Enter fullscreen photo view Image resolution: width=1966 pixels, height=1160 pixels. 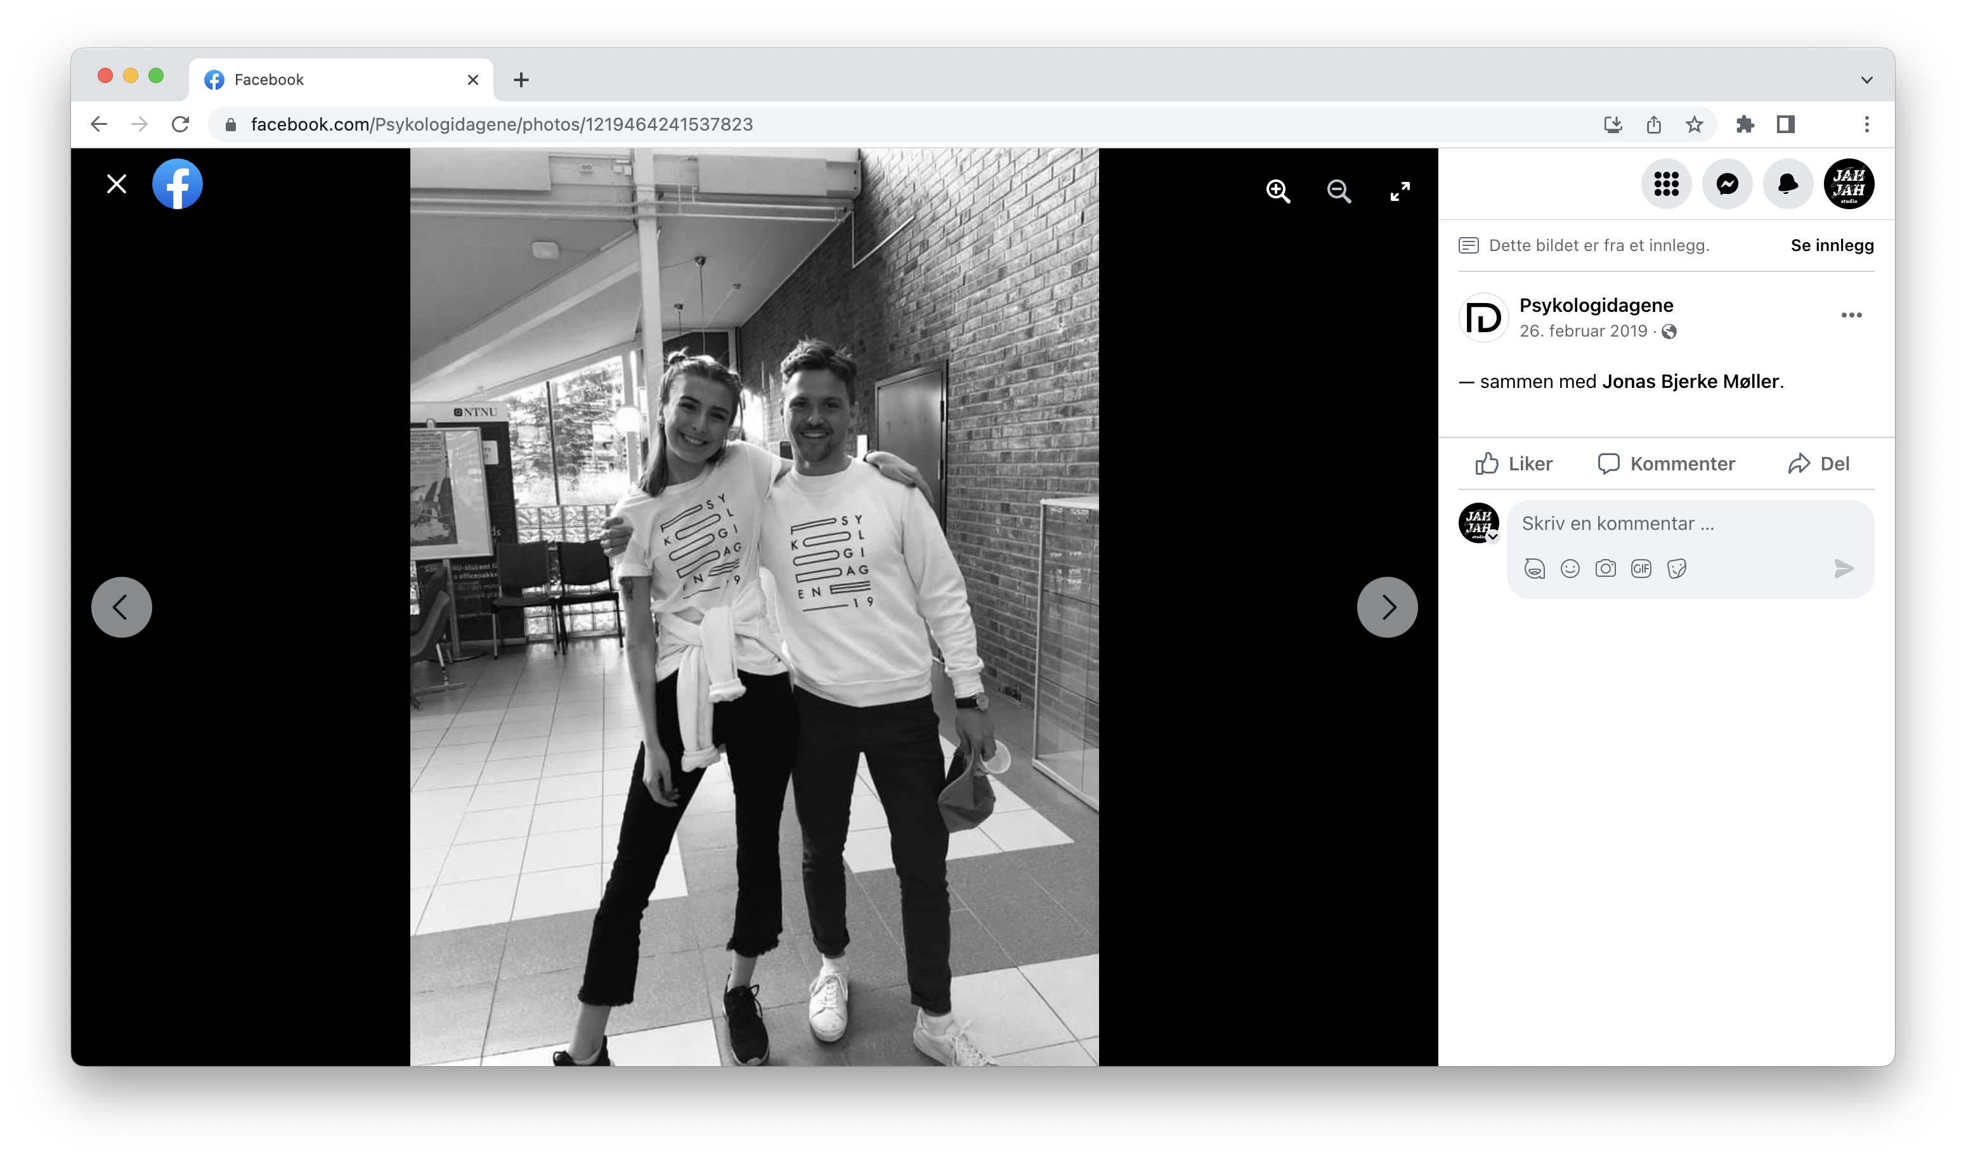1400,191
